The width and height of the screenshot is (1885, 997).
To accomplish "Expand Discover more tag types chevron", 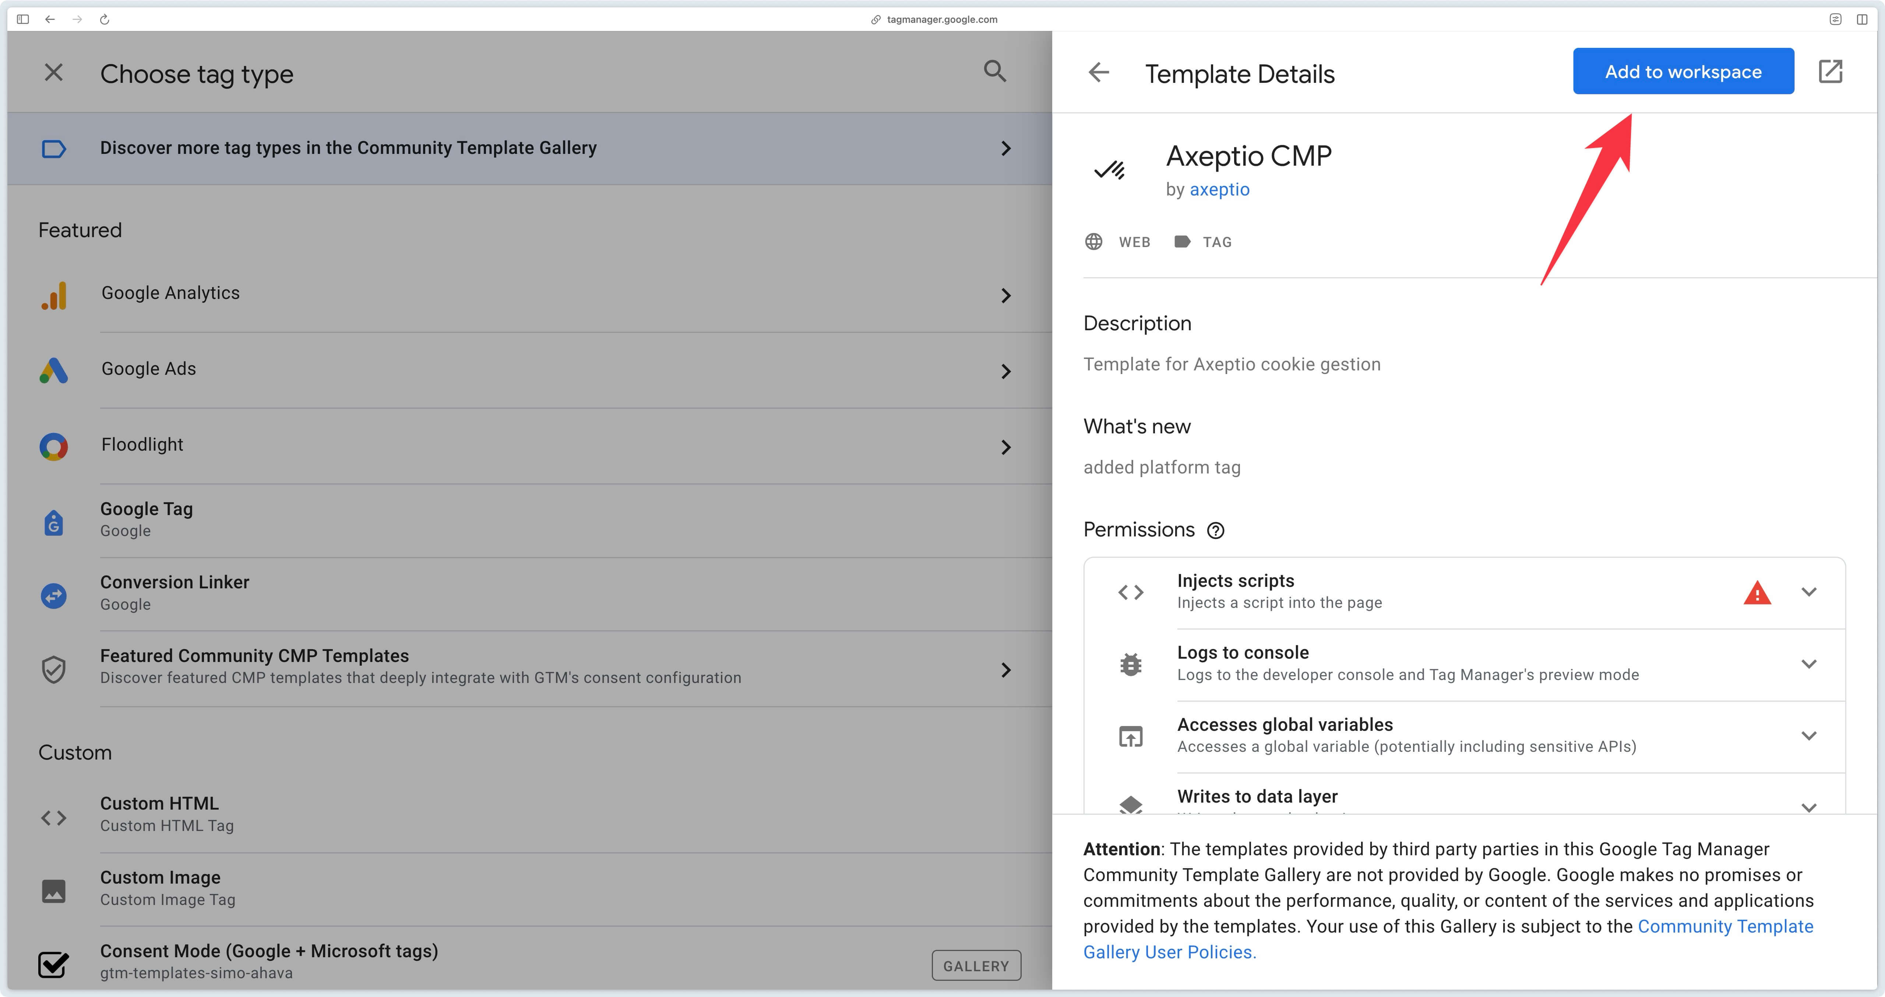I will 1006,149.
